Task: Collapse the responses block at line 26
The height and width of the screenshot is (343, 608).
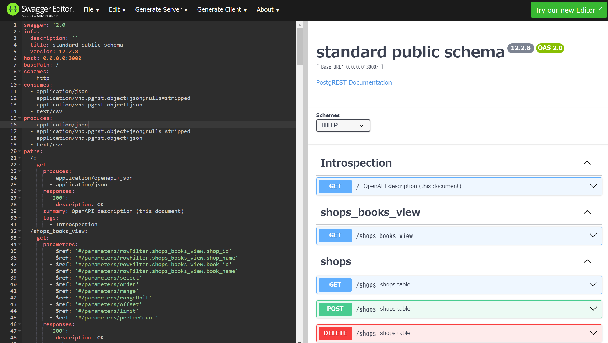Action: (x=19, y=191)
